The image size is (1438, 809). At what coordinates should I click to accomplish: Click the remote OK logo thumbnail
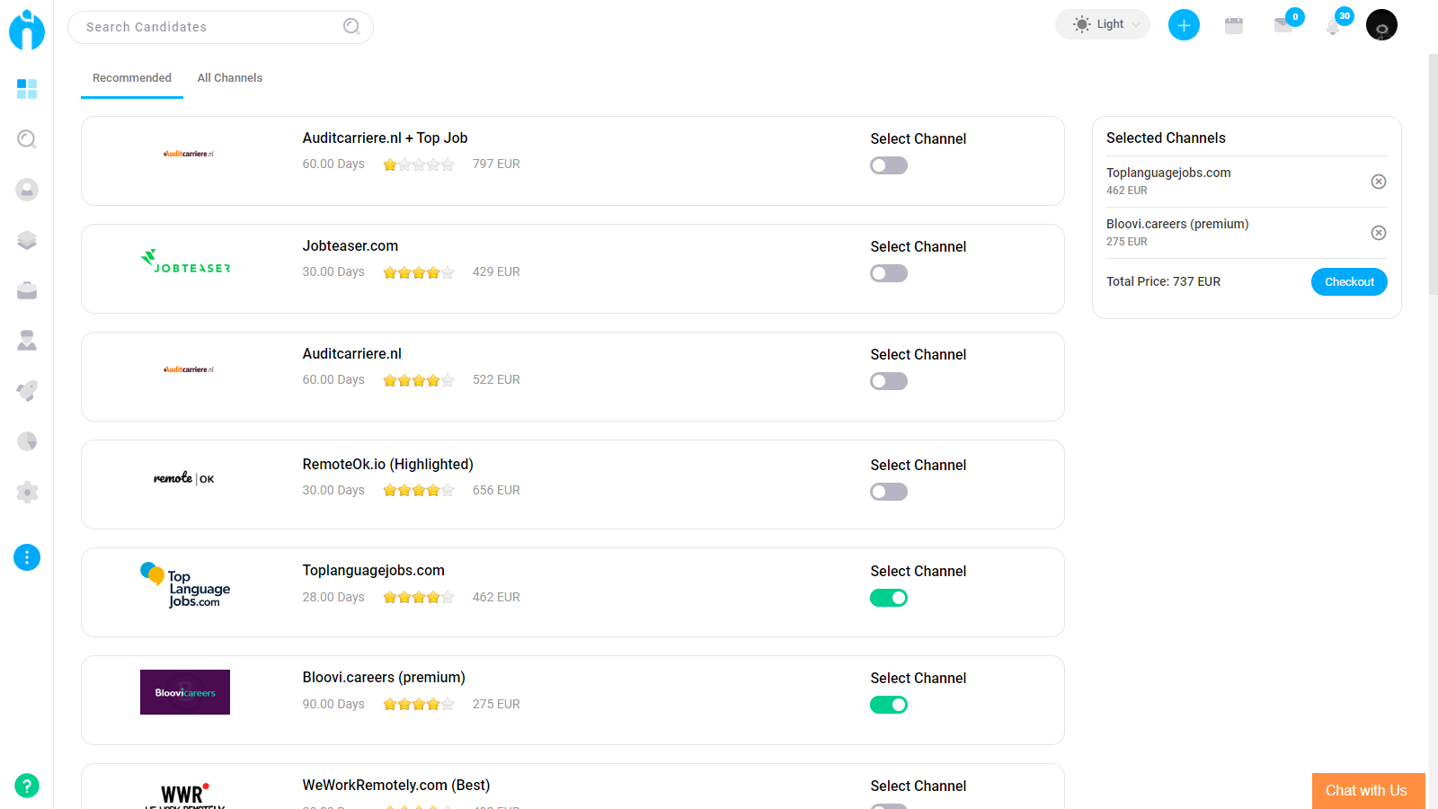pos(183,478)
